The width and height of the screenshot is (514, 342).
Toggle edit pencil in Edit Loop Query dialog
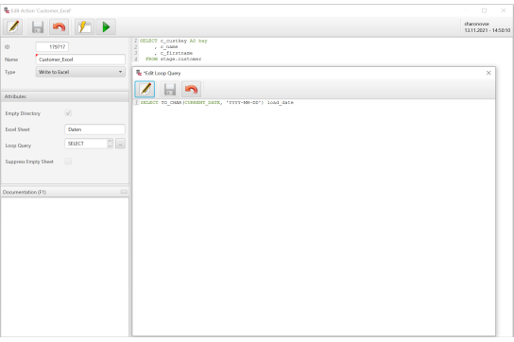pyautogui.click(x=145, y=89)
